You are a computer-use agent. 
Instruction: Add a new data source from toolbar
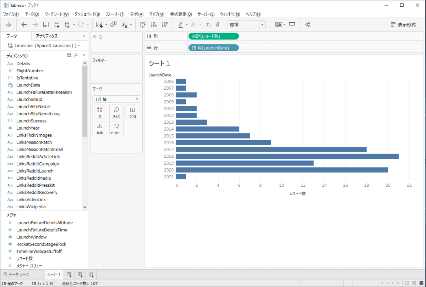(57, 24)
